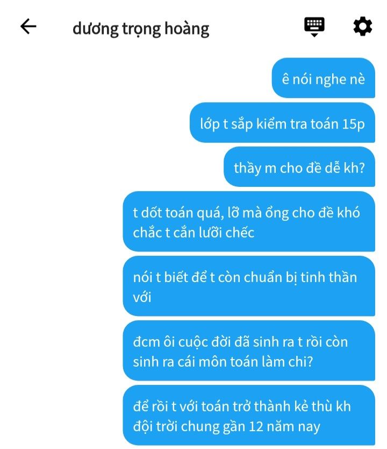
Task: Click the word 'với' in the fifth bubble
Action: pos(142,297)
